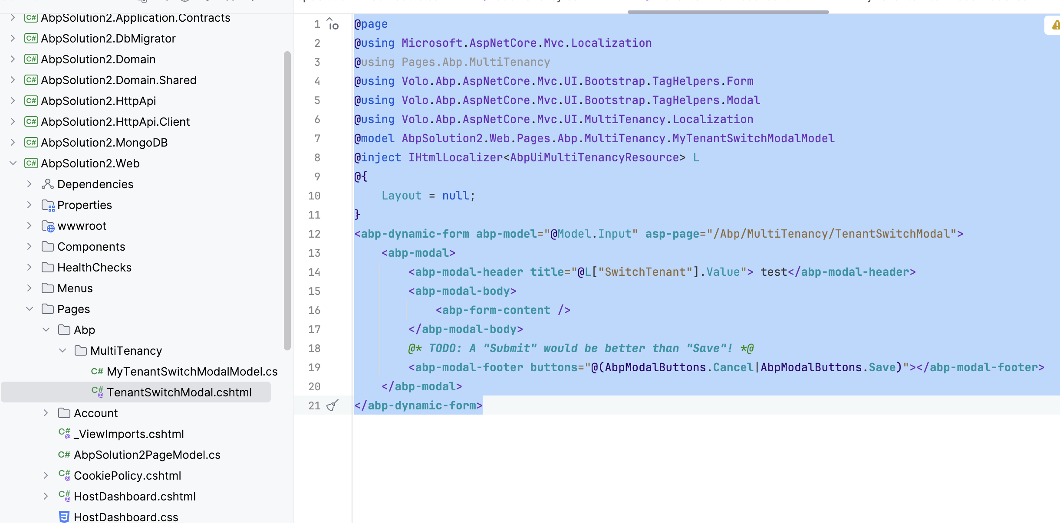Viewport: 1060px width, 523px height.
Task: Open MyTenantSwitchModalModel.cs file
Action: [192, 372]
